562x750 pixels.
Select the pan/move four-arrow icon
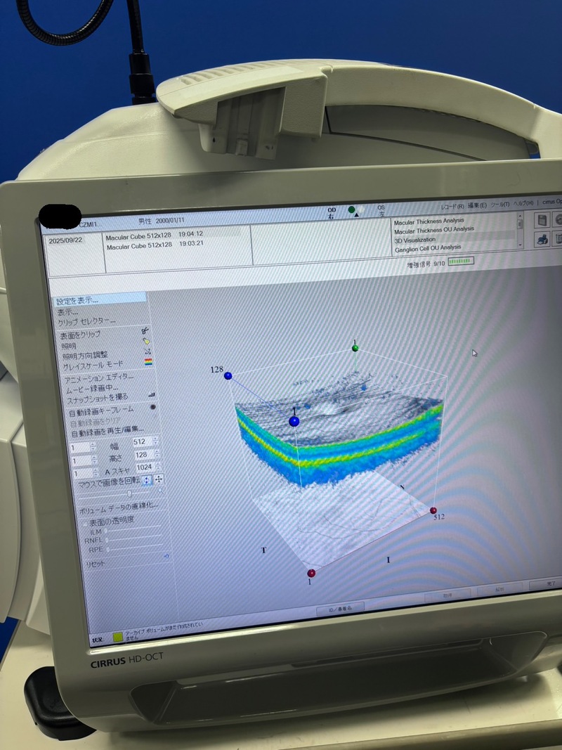159,479
